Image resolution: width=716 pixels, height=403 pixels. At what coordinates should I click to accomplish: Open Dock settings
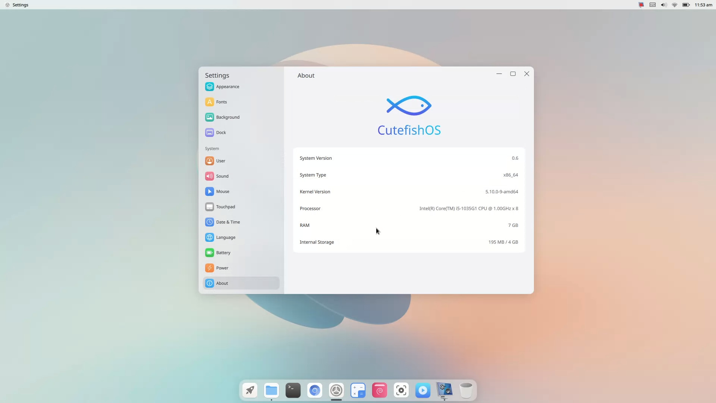pos(220,132)
